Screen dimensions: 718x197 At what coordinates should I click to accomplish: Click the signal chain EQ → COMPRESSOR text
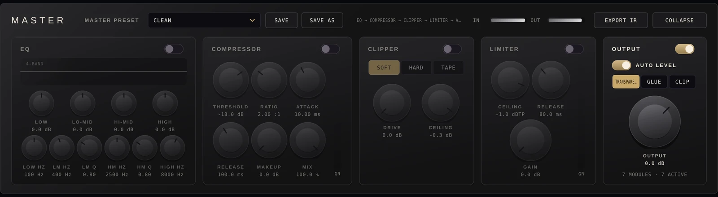tap(409, 20)
